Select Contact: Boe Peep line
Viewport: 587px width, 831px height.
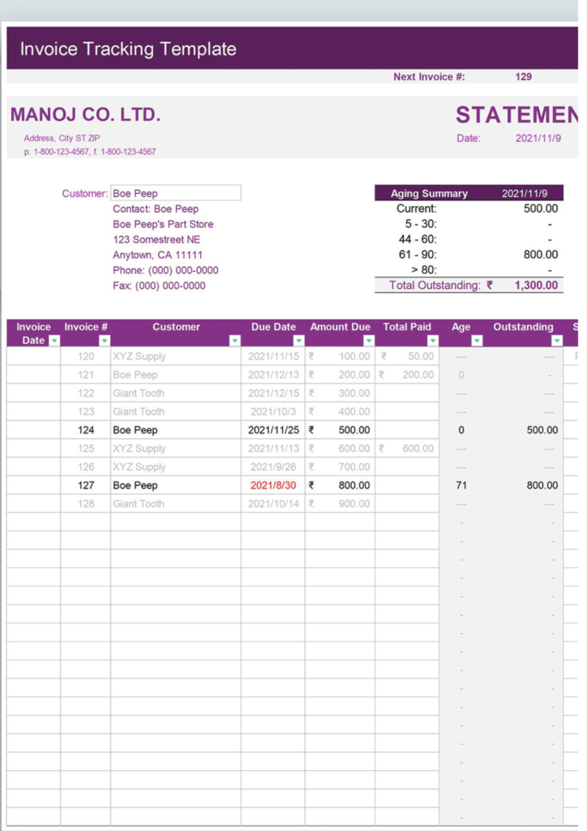click(156, 209)
